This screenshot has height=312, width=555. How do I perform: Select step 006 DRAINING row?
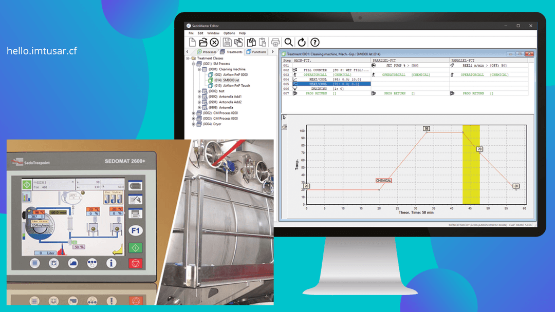(x=326, y=89)
